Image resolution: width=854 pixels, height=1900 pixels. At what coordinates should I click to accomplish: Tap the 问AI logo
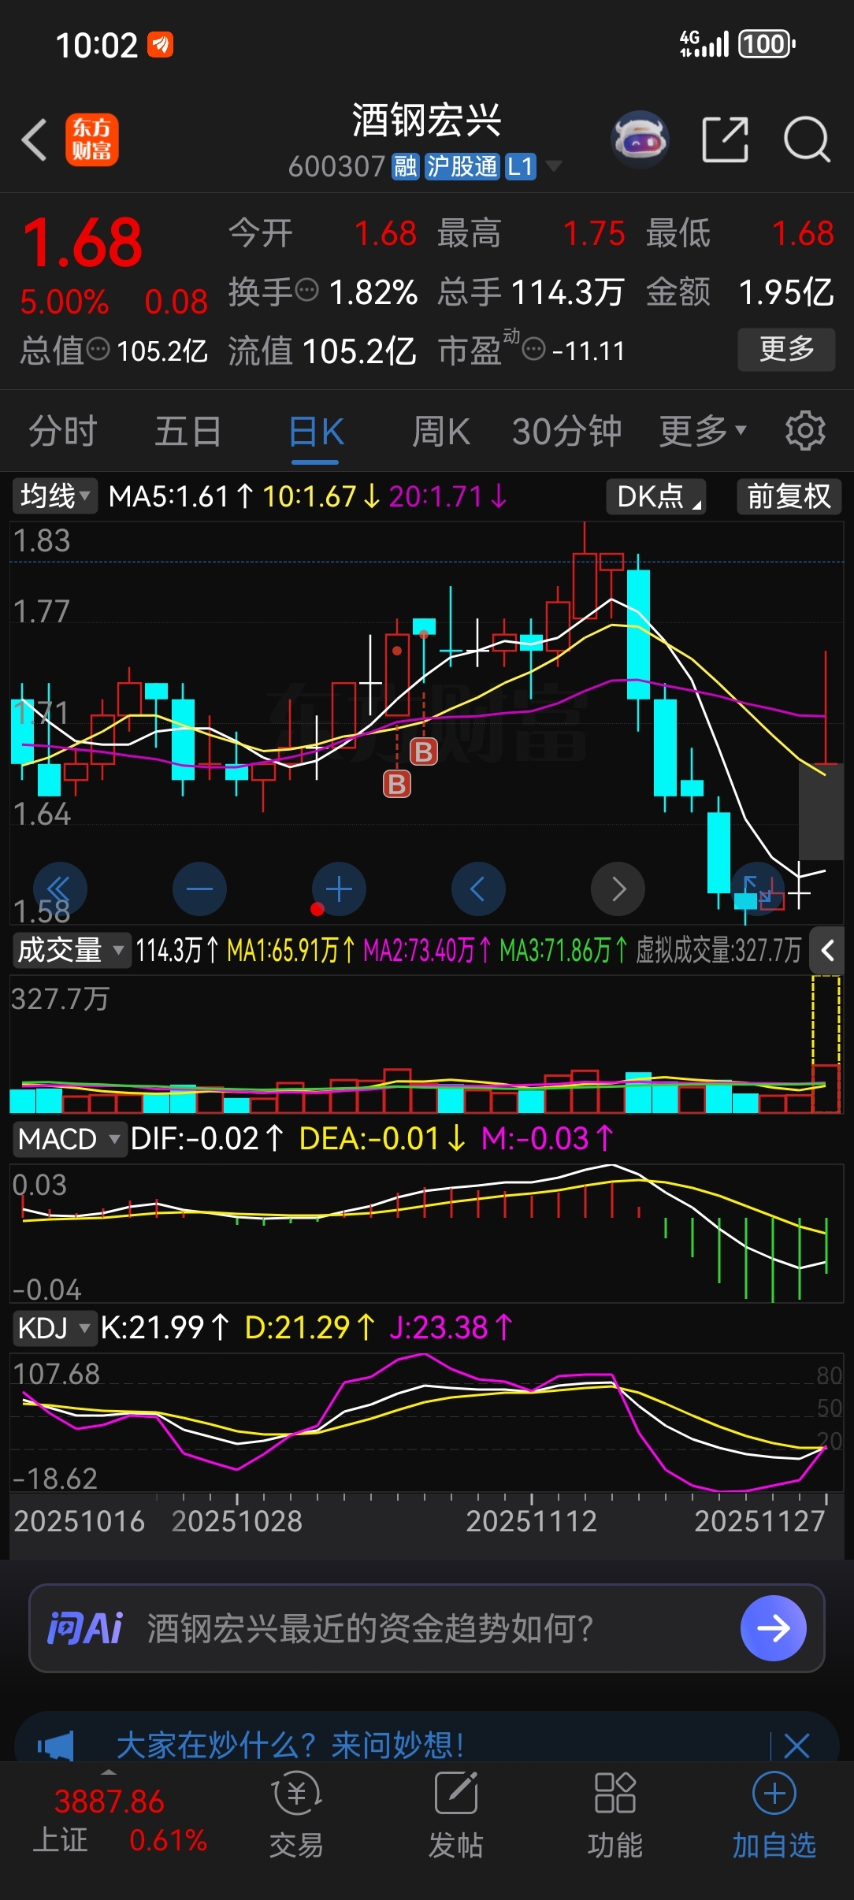click(x=85, y=1627)
